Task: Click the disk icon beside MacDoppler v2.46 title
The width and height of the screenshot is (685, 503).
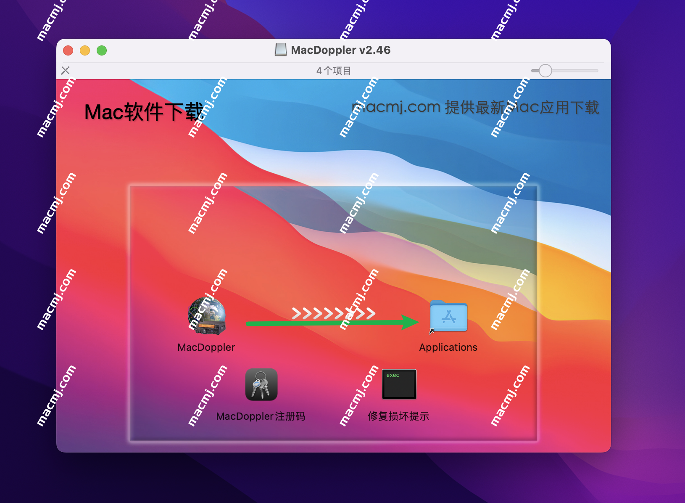Action: click(x=281, y=50)
